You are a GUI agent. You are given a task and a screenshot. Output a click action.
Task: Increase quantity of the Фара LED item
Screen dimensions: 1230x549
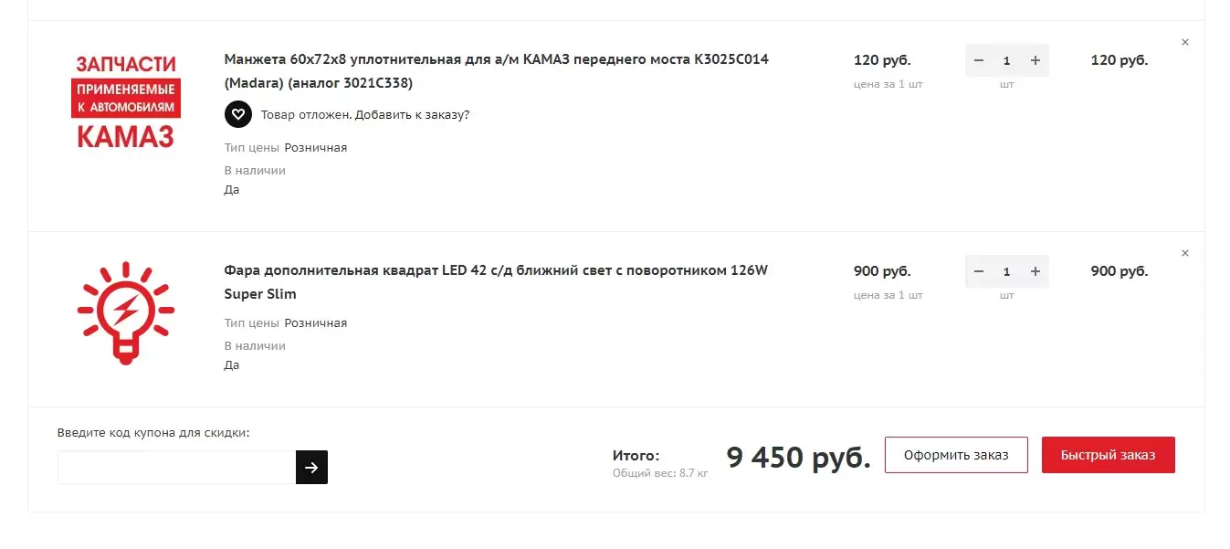1035,271
